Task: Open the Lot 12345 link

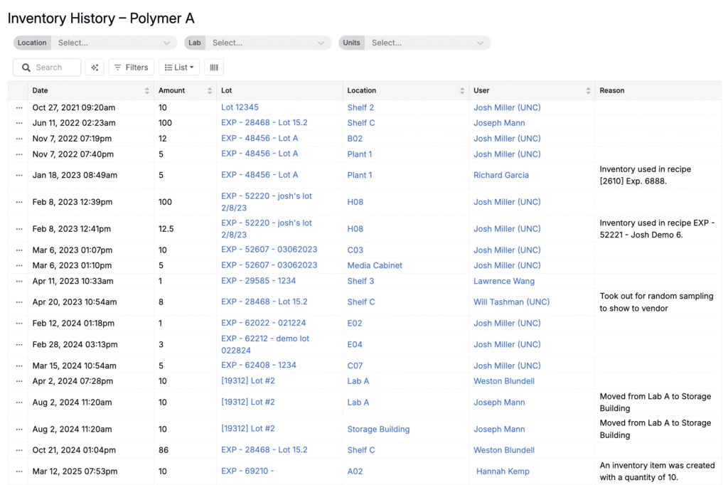Action: 240,107
